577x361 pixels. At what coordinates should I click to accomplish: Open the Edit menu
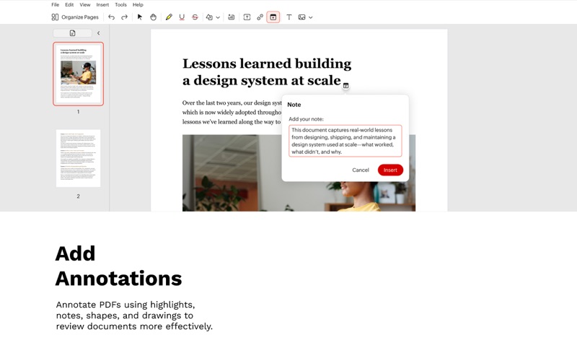point(69,5)
